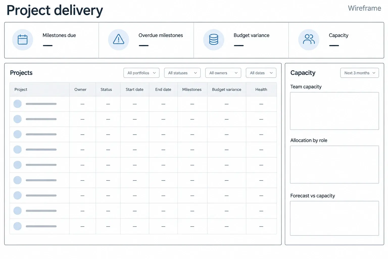Screen dimensions: 388x259
Task: Click the Team capacity section label
Action: [x=306, y=87]
